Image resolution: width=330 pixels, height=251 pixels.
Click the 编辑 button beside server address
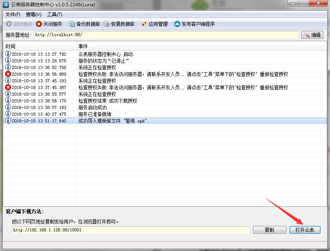click(x=312, y=35)
